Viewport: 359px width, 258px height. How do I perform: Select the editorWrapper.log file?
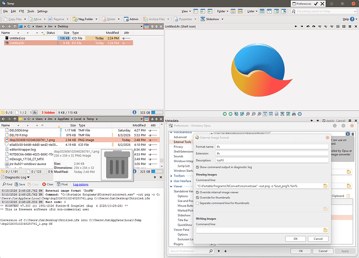[23, 150]
